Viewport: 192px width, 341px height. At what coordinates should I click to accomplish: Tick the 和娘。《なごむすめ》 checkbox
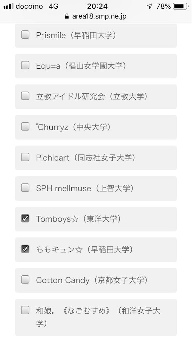pos(25,310)
